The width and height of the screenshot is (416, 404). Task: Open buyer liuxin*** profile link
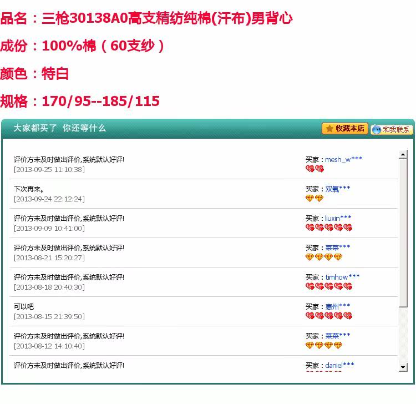[338, 219]
